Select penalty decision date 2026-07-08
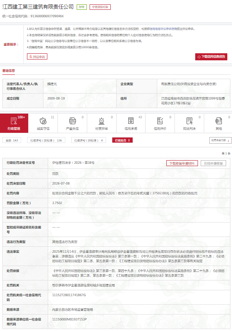This screenshot has height=331, width=232. [61, 183]
